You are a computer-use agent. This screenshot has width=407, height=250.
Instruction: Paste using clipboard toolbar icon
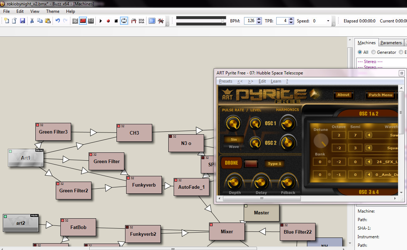pyautogui.click(x=48, y=21)
